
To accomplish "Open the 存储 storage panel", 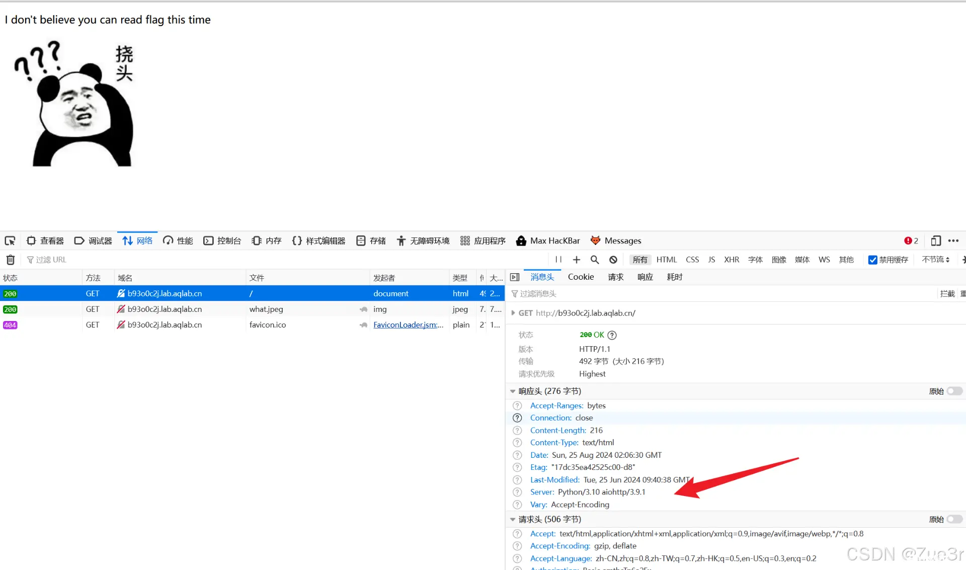I will pyautogui.click(x=371, y=240).
